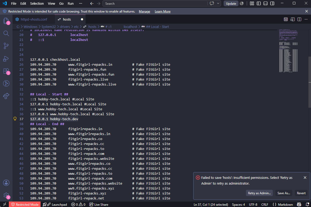
Task: Open the remote window indicator in status bar
Action: [5, 204]
